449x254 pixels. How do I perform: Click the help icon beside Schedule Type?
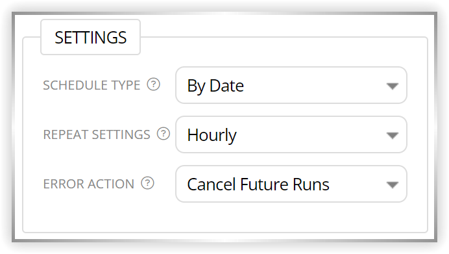pos(154,84)
